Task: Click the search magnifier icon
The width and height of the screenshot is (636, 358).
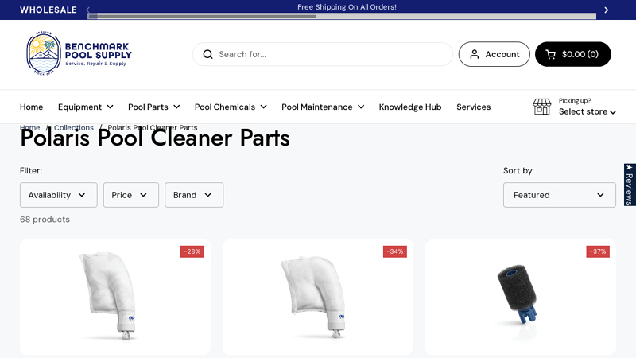Action: click(207, 54)
